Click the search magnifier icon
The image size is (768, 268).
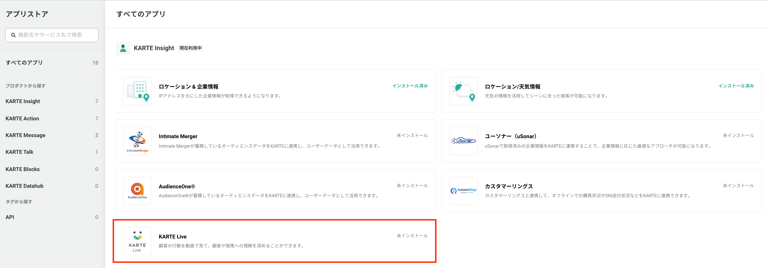coord(13,35)
